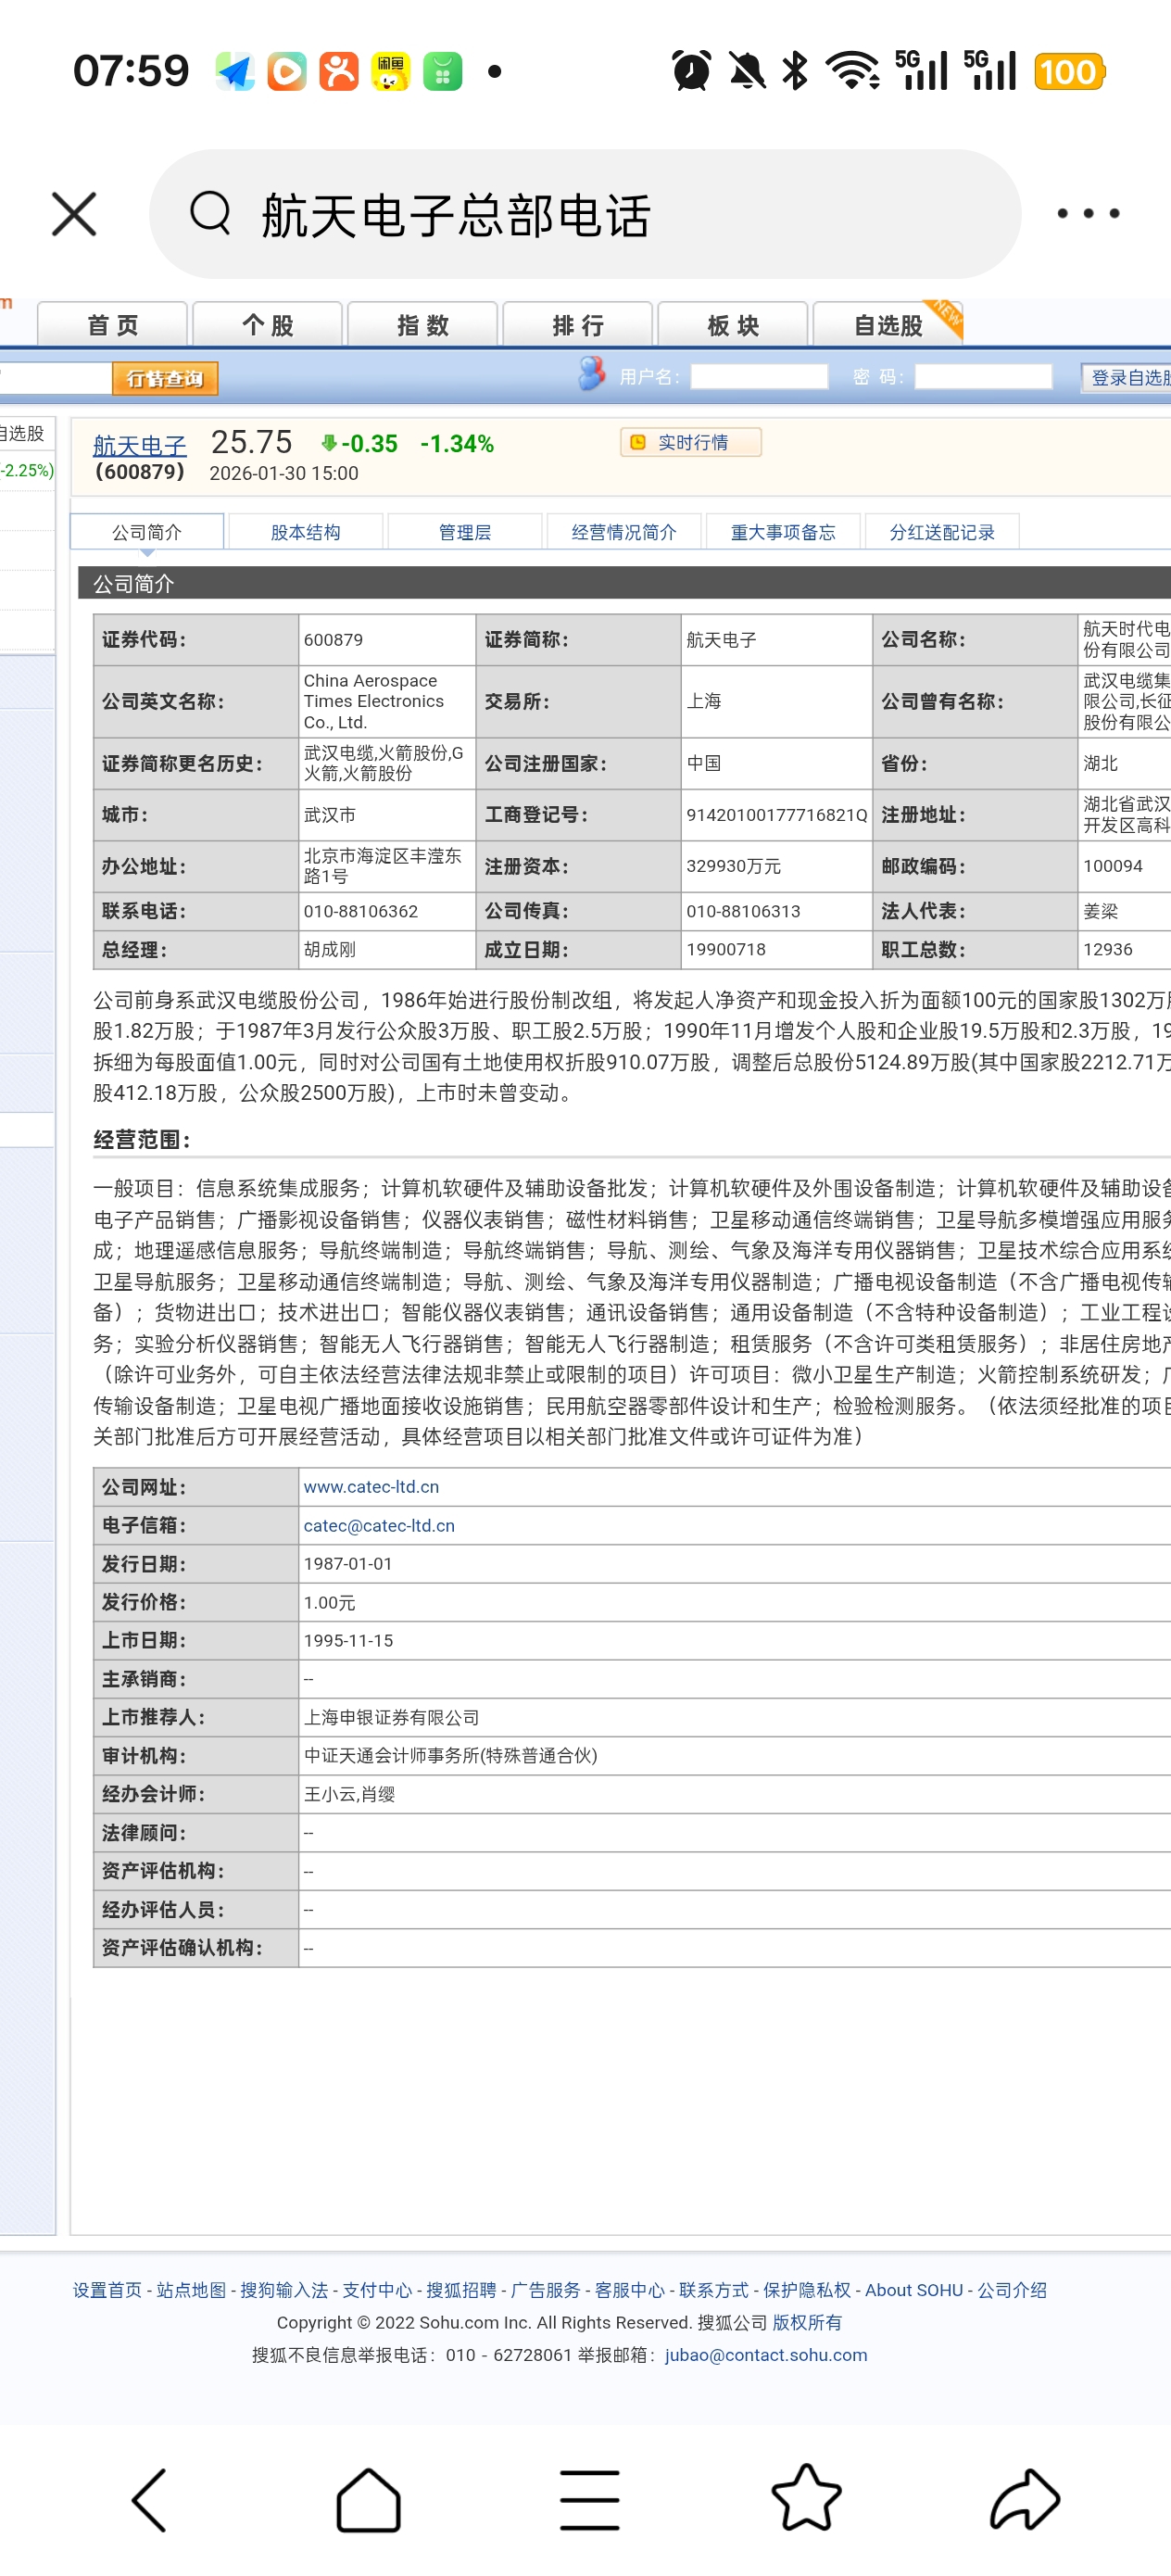Screen dimensions: 1171x2576
Task: Select the office address 北京市海淀区丰滢东路1号
Action: tap(383, 866)
